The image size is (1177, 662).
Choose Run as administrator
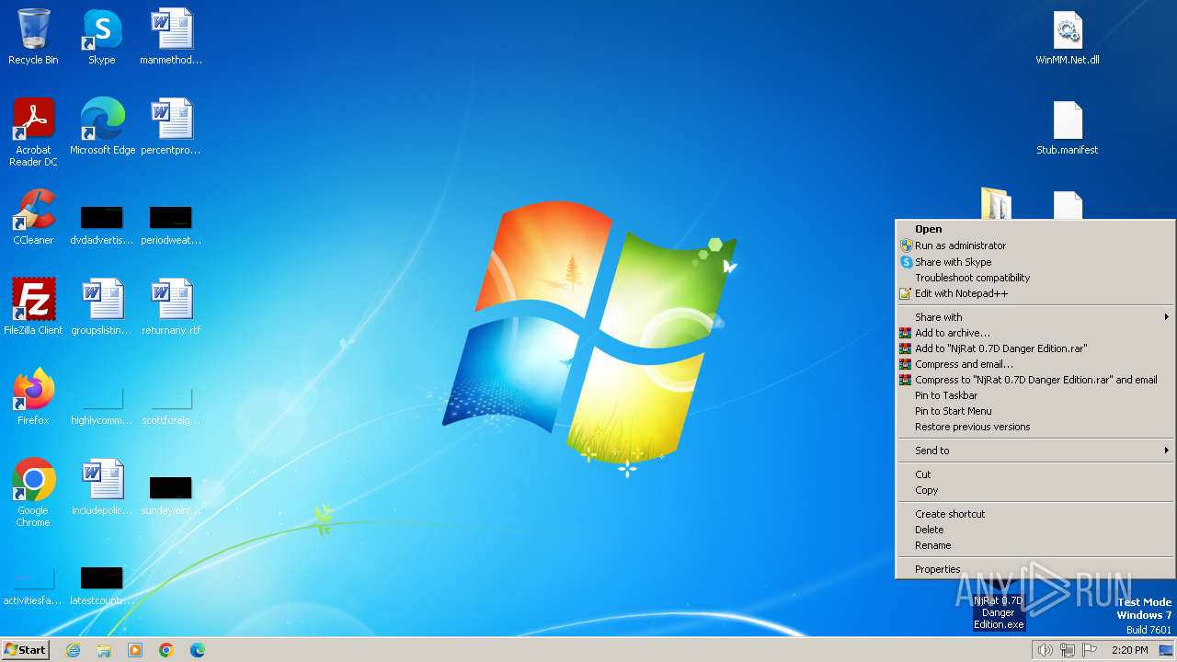tap(1034, 245)
